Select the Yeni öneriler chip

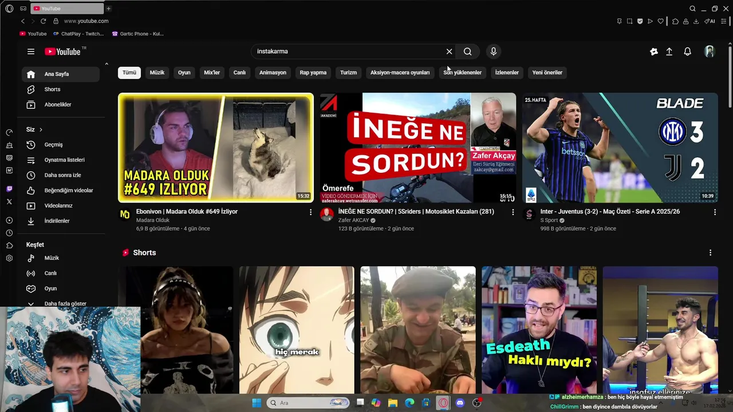[547, 73]
